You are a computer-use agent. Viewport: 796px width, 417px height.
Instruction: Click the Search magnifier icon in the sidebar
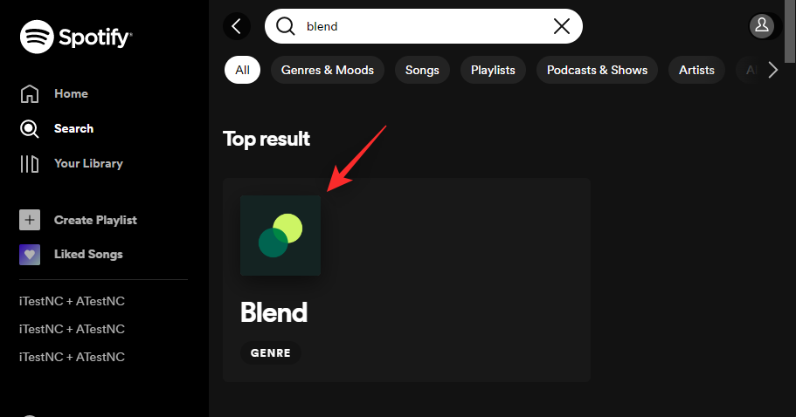[30, 129]
